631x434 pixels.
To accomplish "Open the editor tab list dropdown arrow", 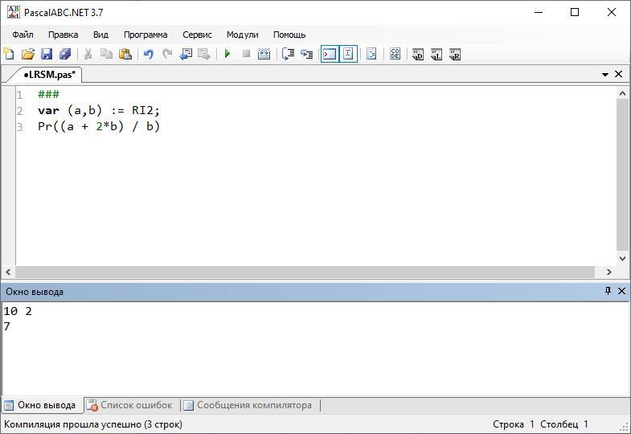I will point(604,75).
